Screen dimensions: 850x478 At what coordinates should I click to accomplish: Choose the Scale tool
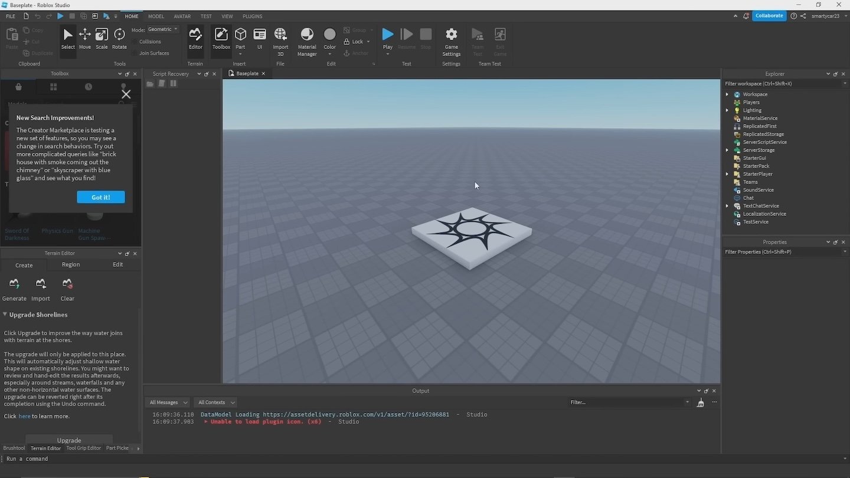pos(102,39)
